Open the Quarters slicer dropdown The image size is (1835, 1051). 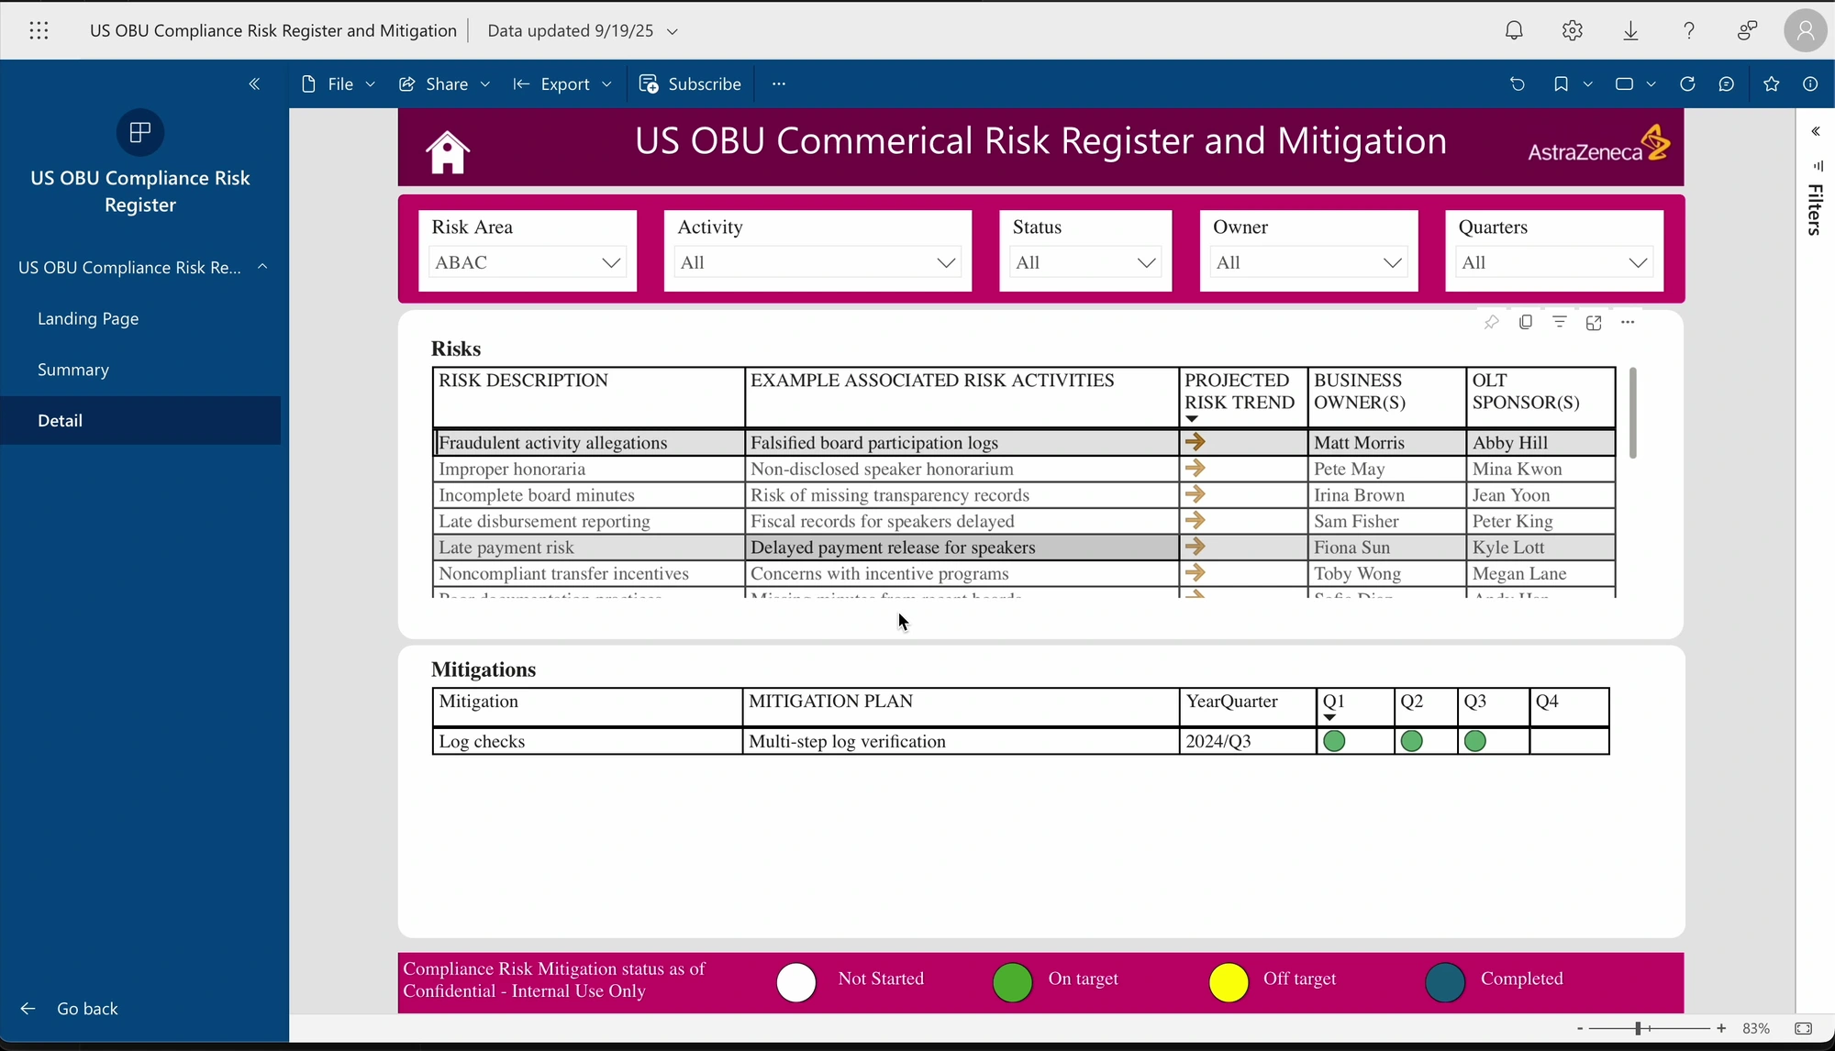1554,262
